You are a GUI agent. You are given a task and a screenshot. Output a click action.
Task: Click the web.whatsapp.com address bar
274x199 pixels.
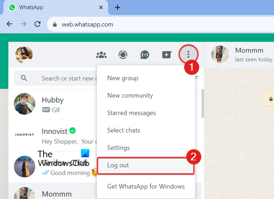click(x=161, y=24)
